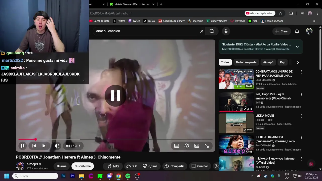This screenshot has height=181, width=322.
Task: Select the Aimep3 filter chip
Action: click(268, 62)
